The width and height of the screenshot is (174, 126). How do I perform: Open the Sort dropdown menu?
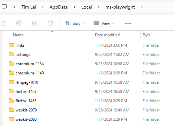coord(74,23)
